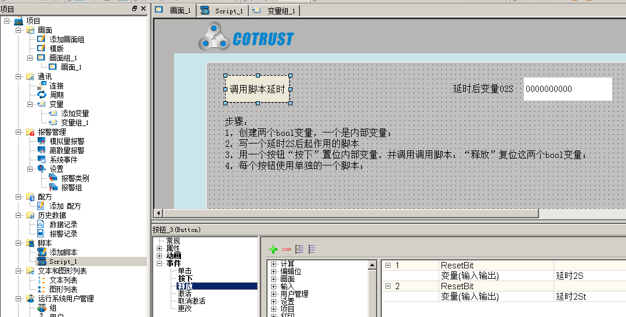Viewport: 626px width, 317px height.
Task: Click the 添加脚本 icon
Action: [42, 252]
